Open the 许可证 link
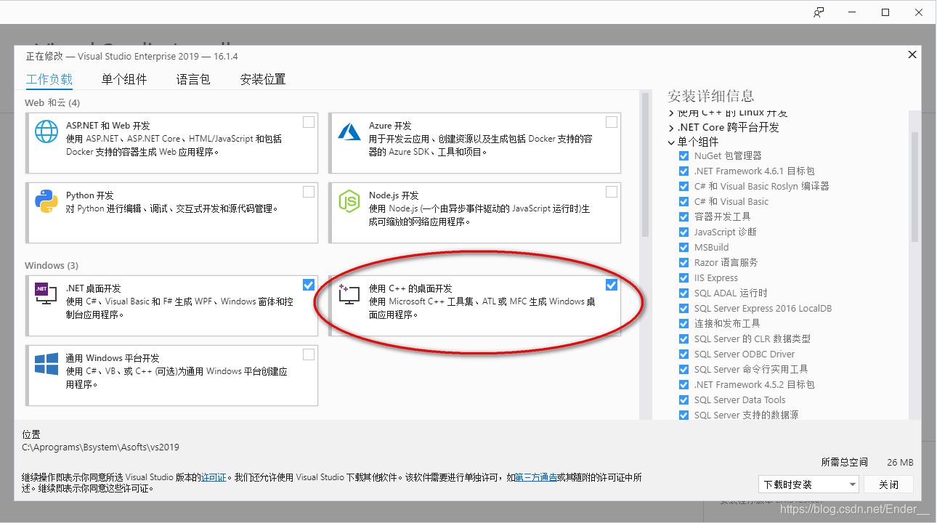 214,477
